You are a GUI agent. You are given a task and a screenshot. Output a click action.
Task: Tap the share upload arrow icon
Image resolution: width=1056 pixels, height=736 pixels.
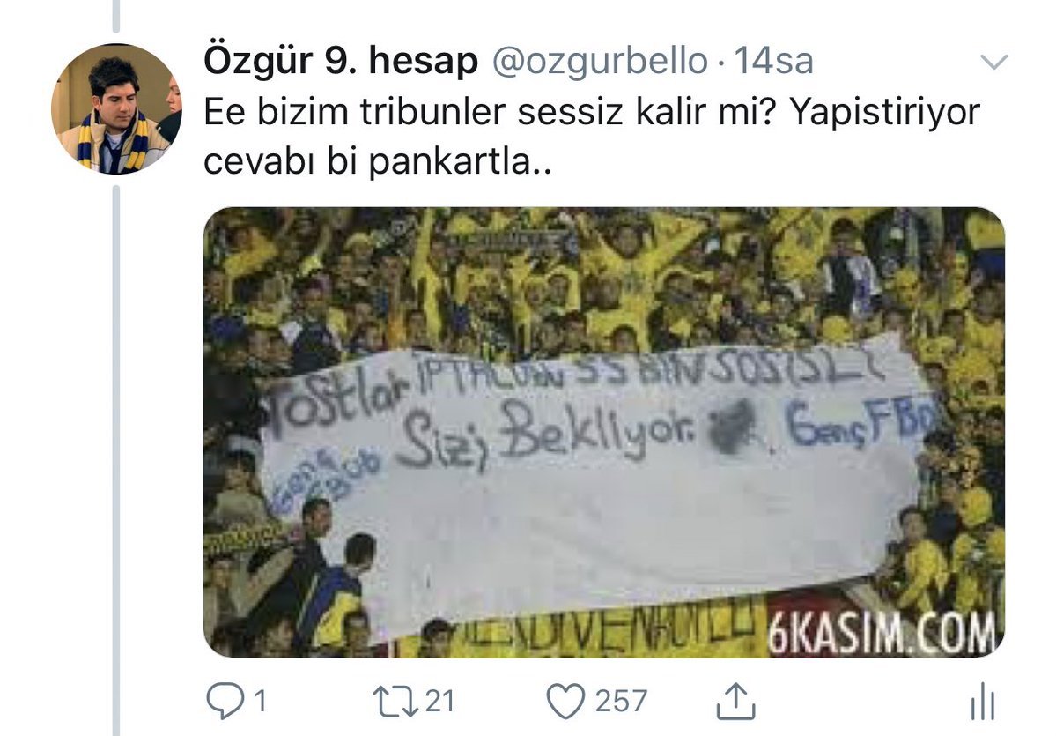pyautogui.click(x=735, y=701)
